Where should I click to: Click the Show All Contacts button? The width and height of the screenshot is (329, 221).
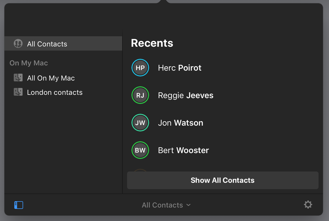(223, 180)
